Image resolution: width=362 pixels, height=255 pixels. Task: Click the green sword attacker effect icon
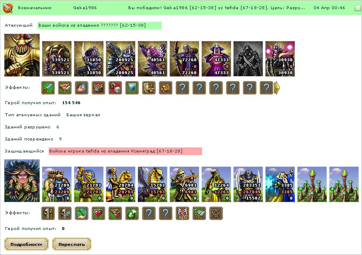pyautogui.click(x=48, y=88)
